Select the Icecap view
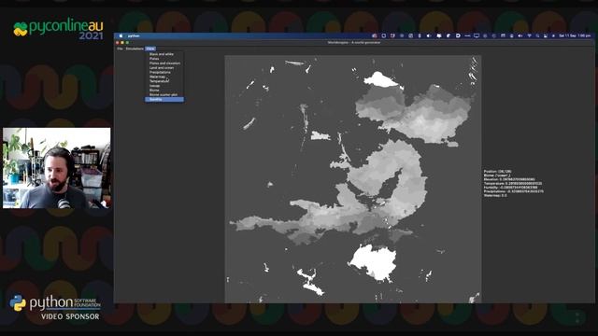 [164, 86]
